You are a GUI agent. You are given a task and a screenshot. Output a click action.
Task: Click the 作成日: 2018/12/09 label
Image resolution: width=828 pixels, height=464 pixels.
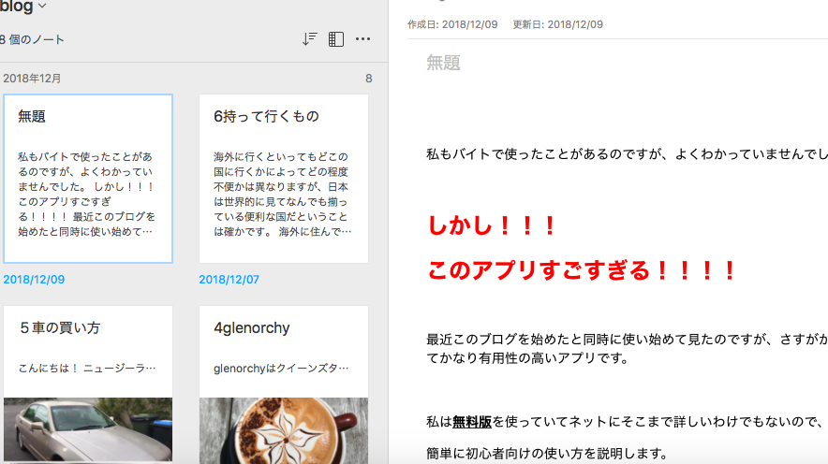[452, 24]
